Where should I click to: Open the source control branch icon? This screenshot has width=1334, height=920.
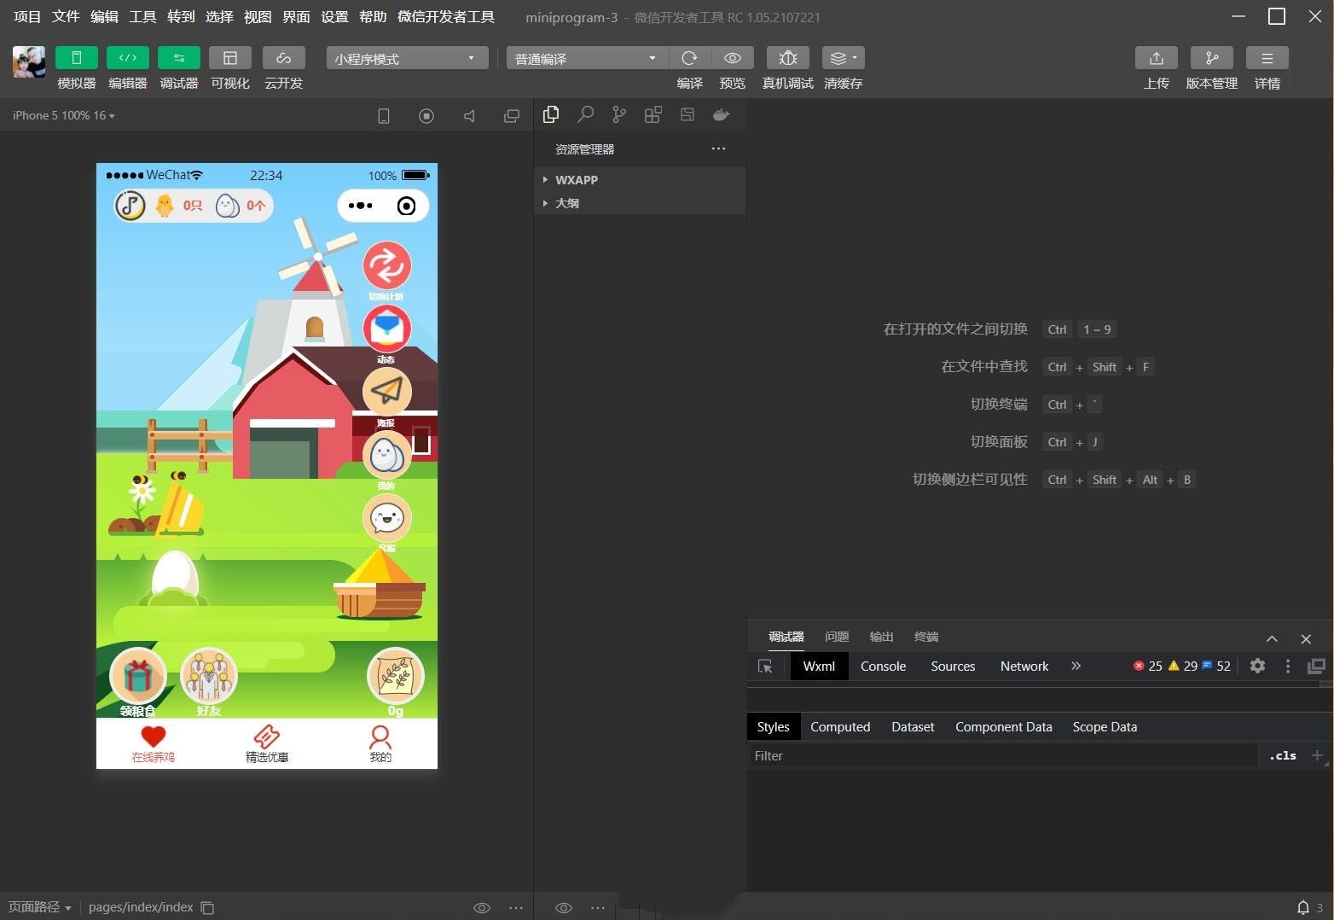tap(619, 114)
